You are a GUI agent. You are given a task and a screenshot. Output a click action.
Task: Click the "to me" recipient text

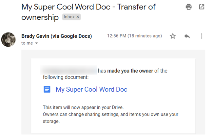[x=27, y=43]
